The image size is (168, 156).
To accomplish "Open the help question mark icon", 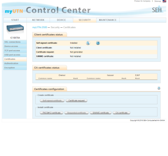I will pyautogui.click(x=159, y=88).
